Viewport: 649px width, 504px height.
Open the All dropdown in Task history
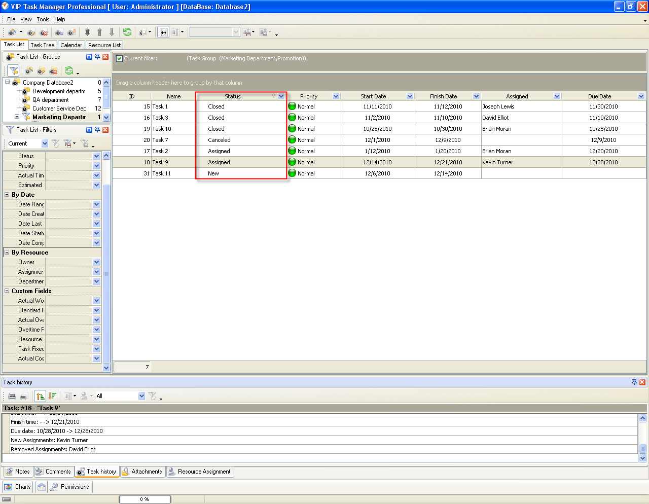(x=141, y=396)
